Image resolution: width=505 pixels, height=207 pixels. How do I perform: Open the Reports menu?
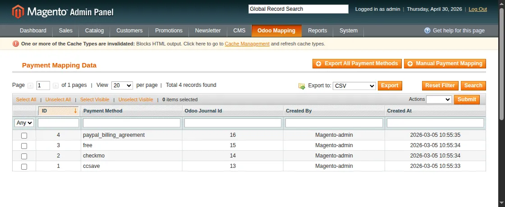317,31
